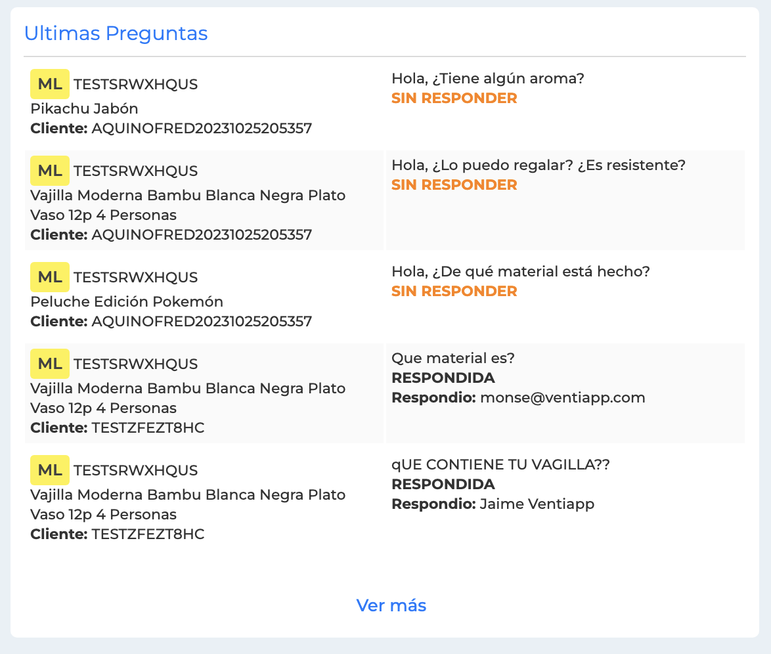Select the Cliente line under Pikachu Jabón
771x654 pixels.
[171, 128]
